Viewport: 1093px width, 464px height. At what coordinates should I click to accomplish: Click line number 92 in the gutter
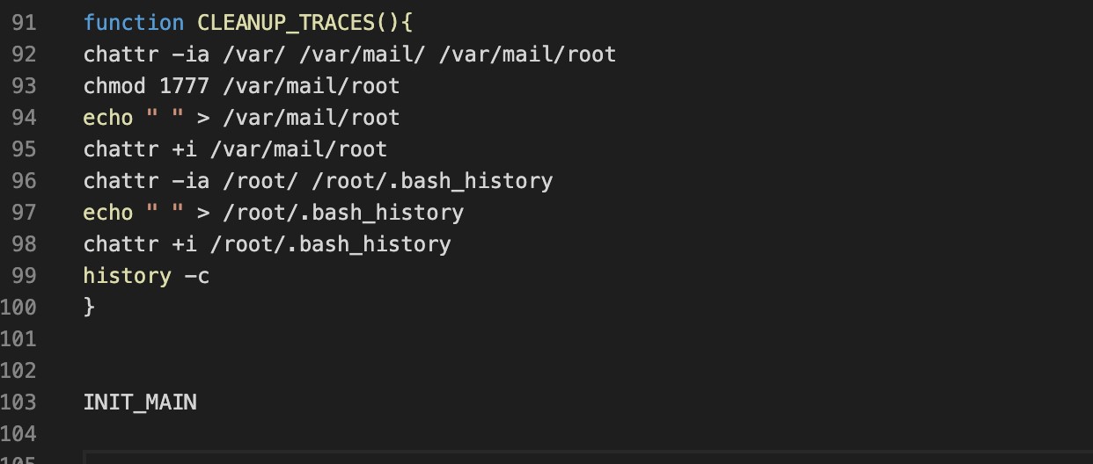[x=24, y=54]
